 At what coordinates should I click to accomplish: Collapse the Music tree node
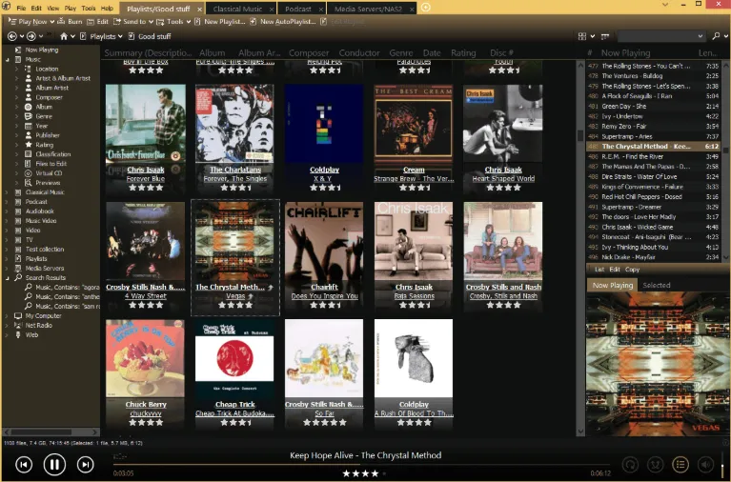tap(8, 60)
